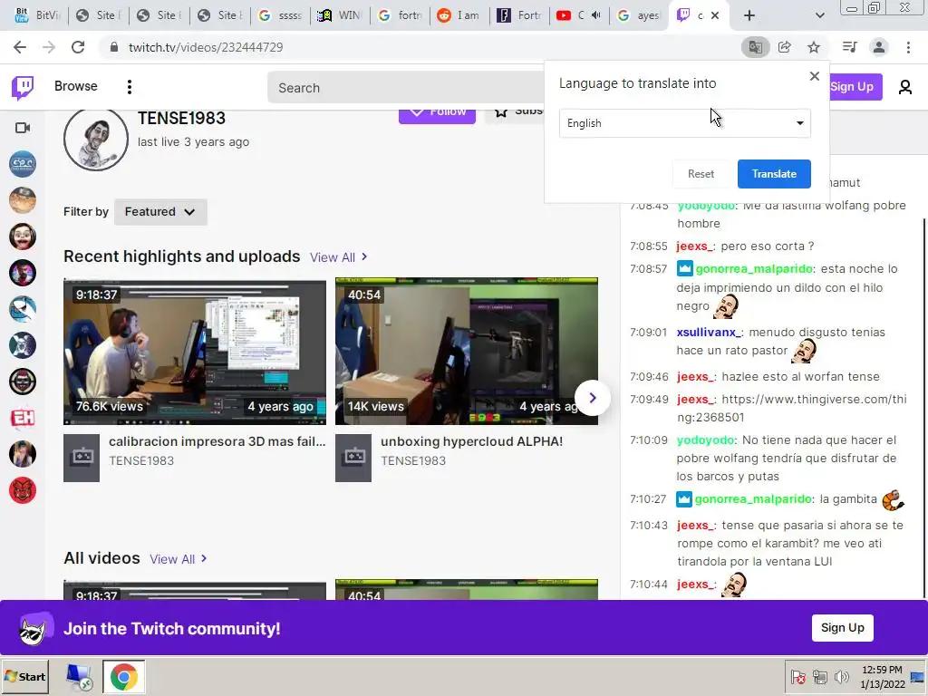Go back with the browser back arrow
The height and width of the screenshot is (696, 928).
pyautogui.click(x=20, y=47)
